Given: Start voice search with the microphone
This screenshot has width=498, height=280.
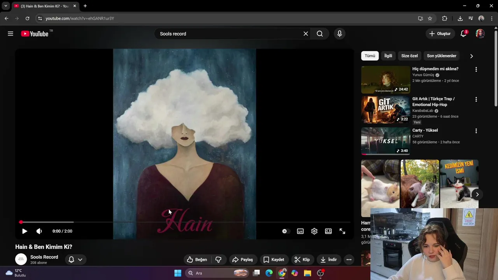Looking at the screenshot, I should [340, 34].
